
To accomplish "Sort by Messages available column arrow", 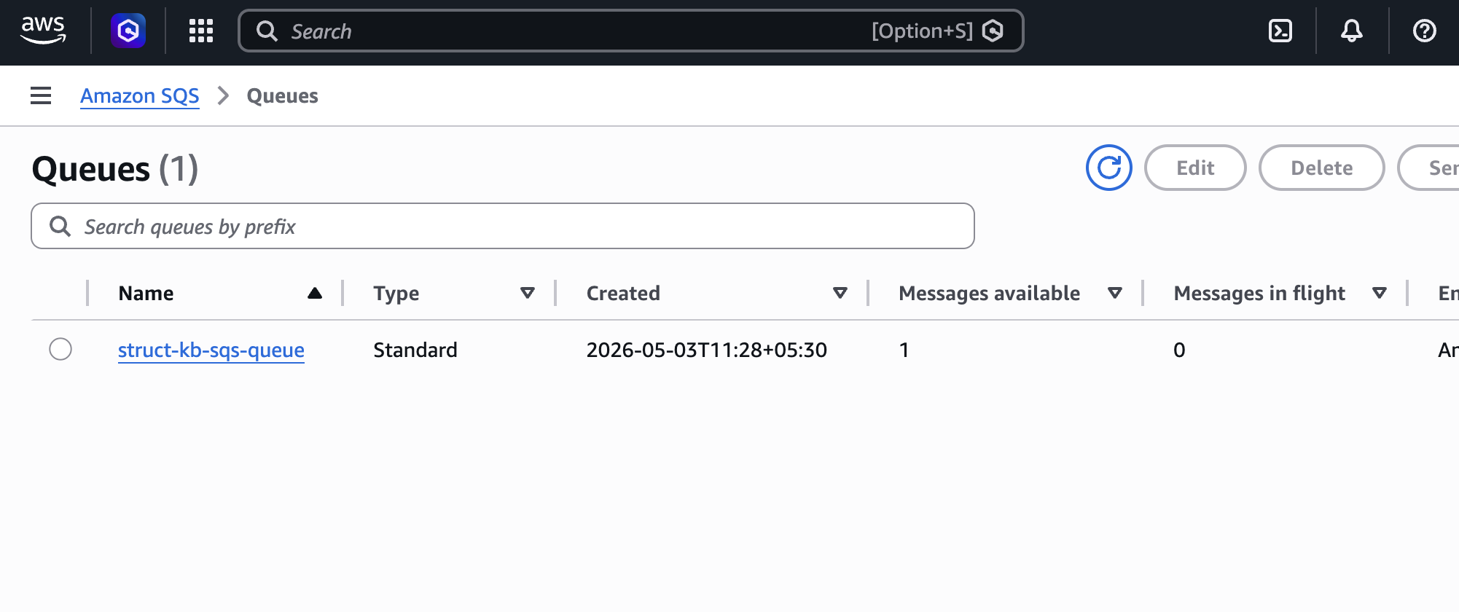I will tap(1115, 293).
